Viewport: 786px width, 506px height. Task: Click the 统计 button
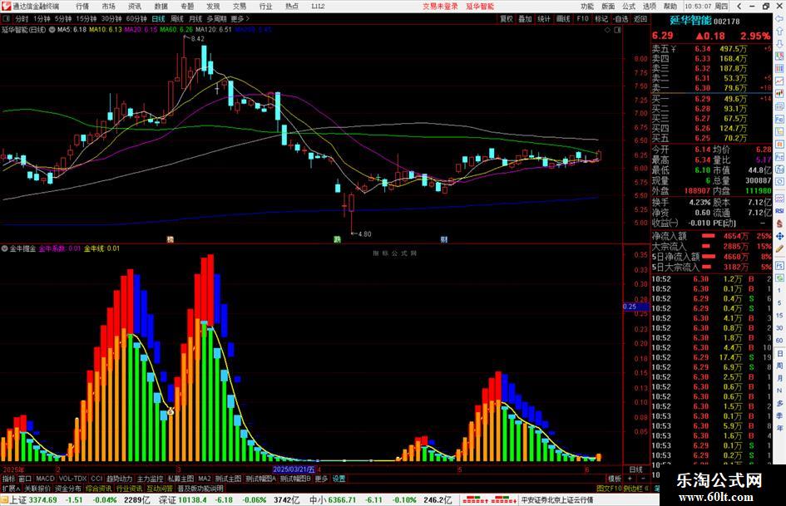(x=544, y=19)
